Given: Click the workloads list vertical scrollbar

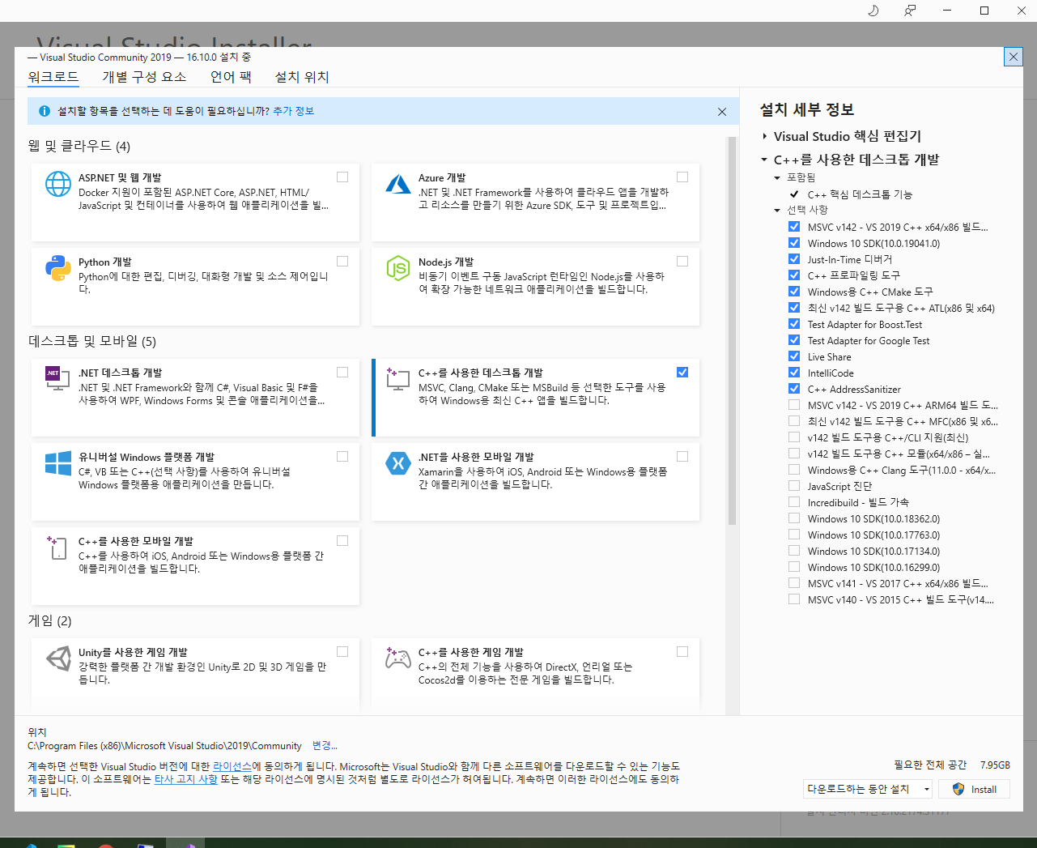Looking at the screenshot, I should tap(732, 330).
